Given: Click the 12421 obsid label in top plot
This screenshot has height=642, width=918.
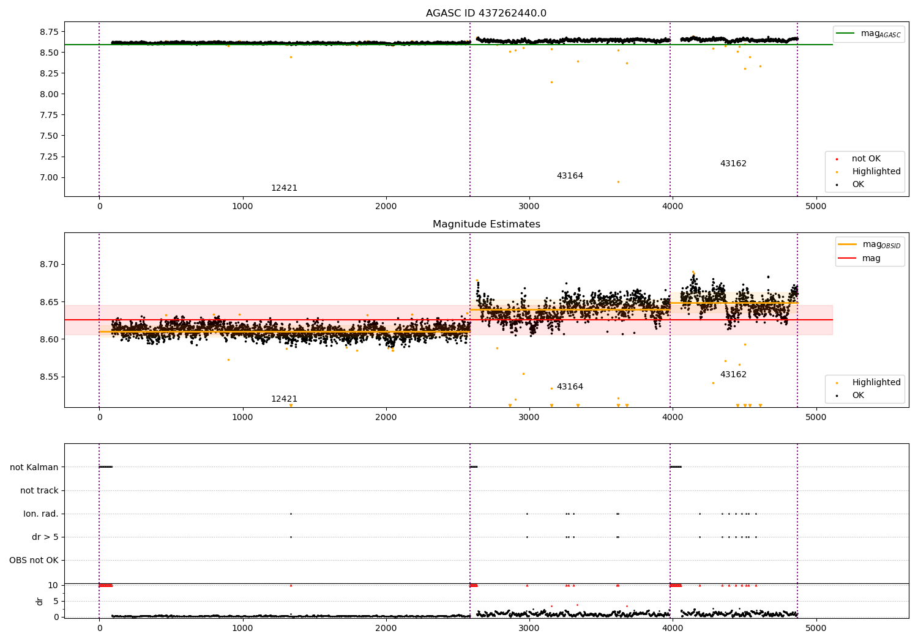Looking at the screenshot, I should 284,188.
